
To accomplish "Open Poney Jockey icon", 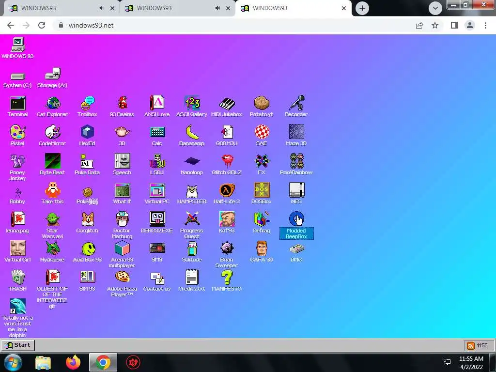I will pyautogui.click(x=18, y=161).
